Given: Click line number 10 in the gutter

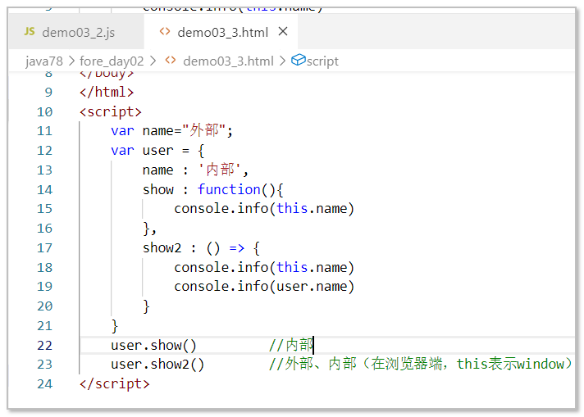Looking at the screenshot, I should [44, 112].
